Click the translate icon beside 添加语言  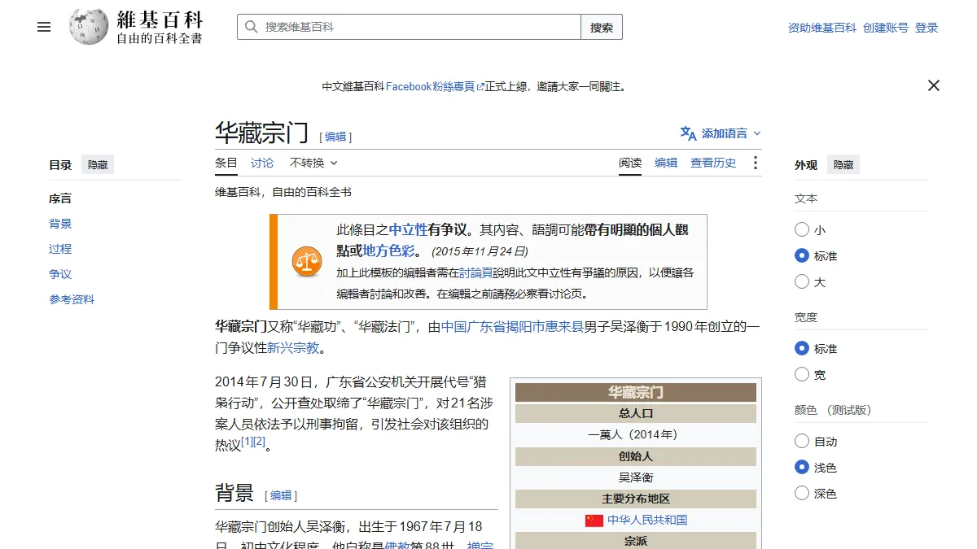click(x=689, y=133)
